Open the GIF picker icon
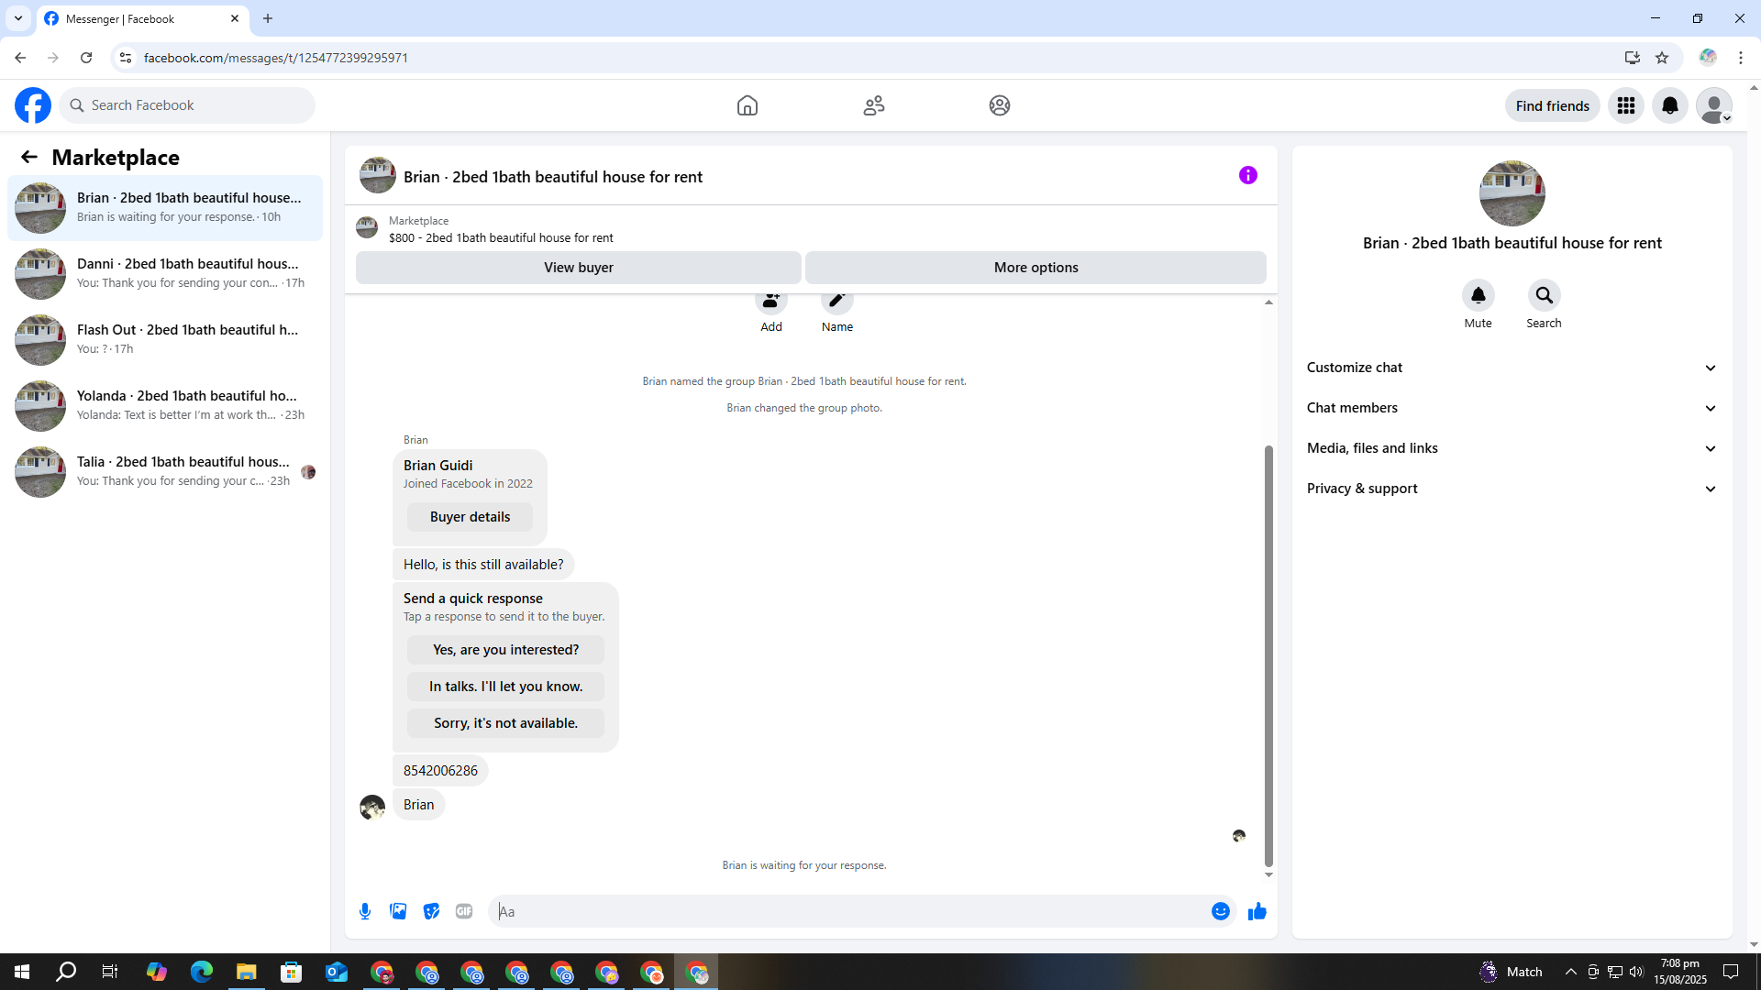The width and height of the screenshot is (1761, 990). (464, 911)
